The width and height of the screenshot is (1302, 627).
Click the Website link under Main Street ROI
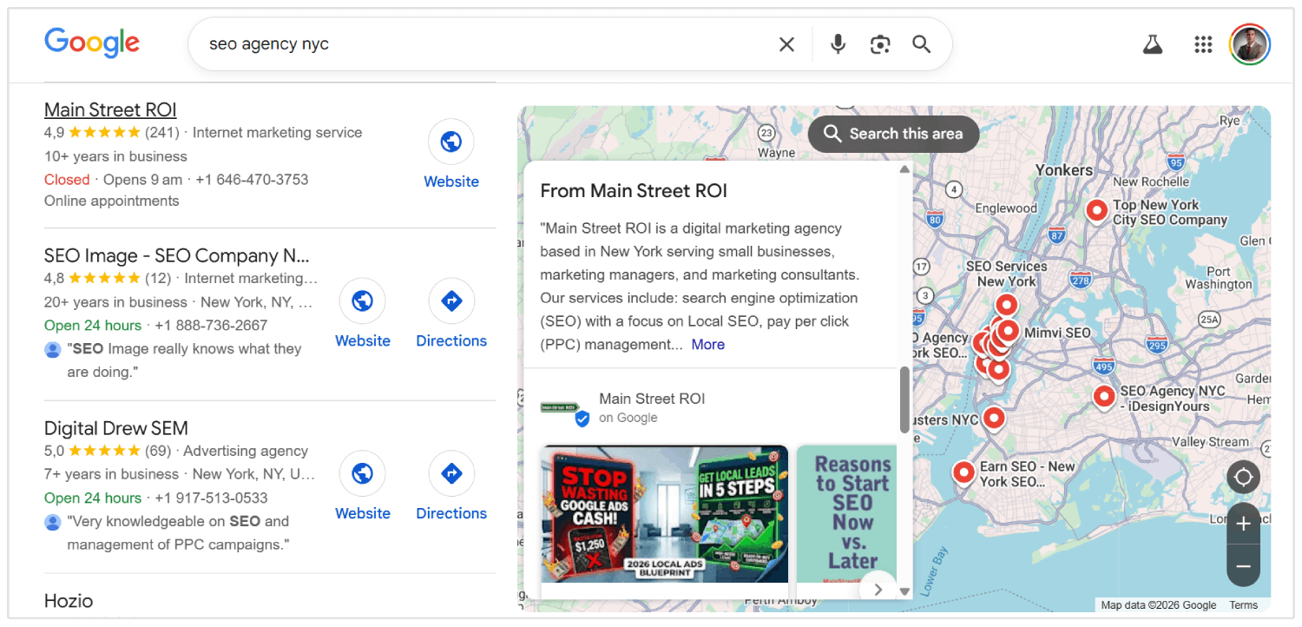point(450,156)
